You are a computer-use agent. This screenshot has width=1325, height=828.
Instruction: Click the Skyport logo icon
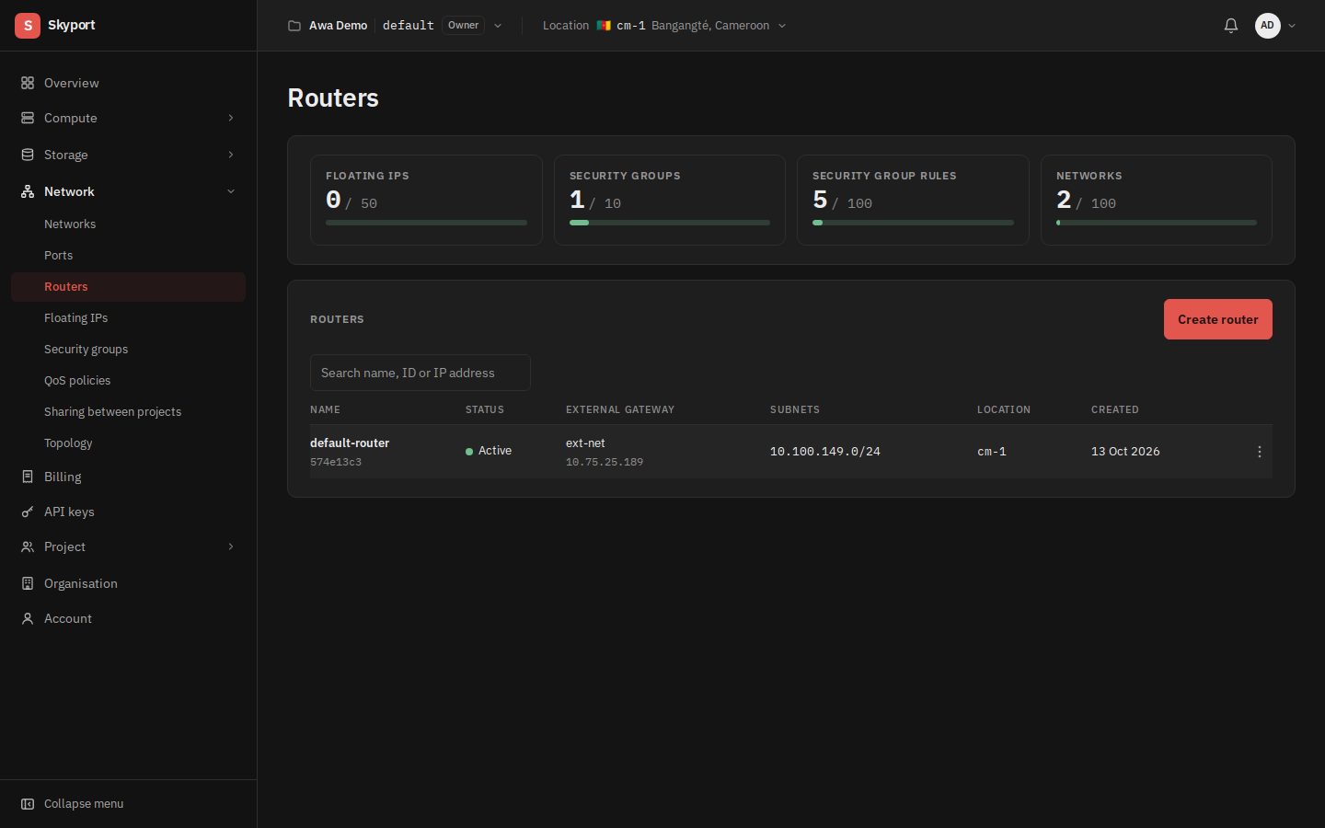pyautogui.click(x=28, y=26)
